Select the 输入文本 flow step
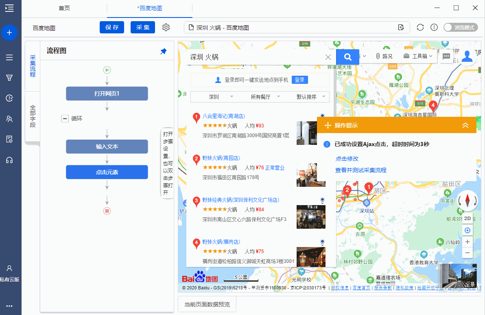Image resolution: width=485 pixels, height=315 pixels. (107, 147)
